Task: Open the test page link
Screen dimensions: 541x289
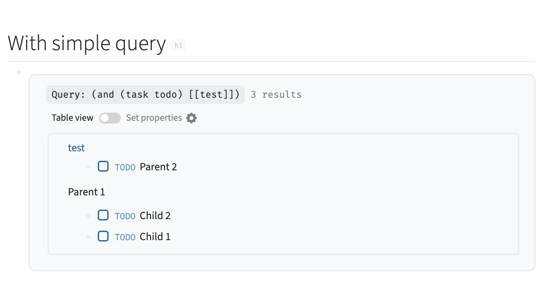Action: point(76,148)
